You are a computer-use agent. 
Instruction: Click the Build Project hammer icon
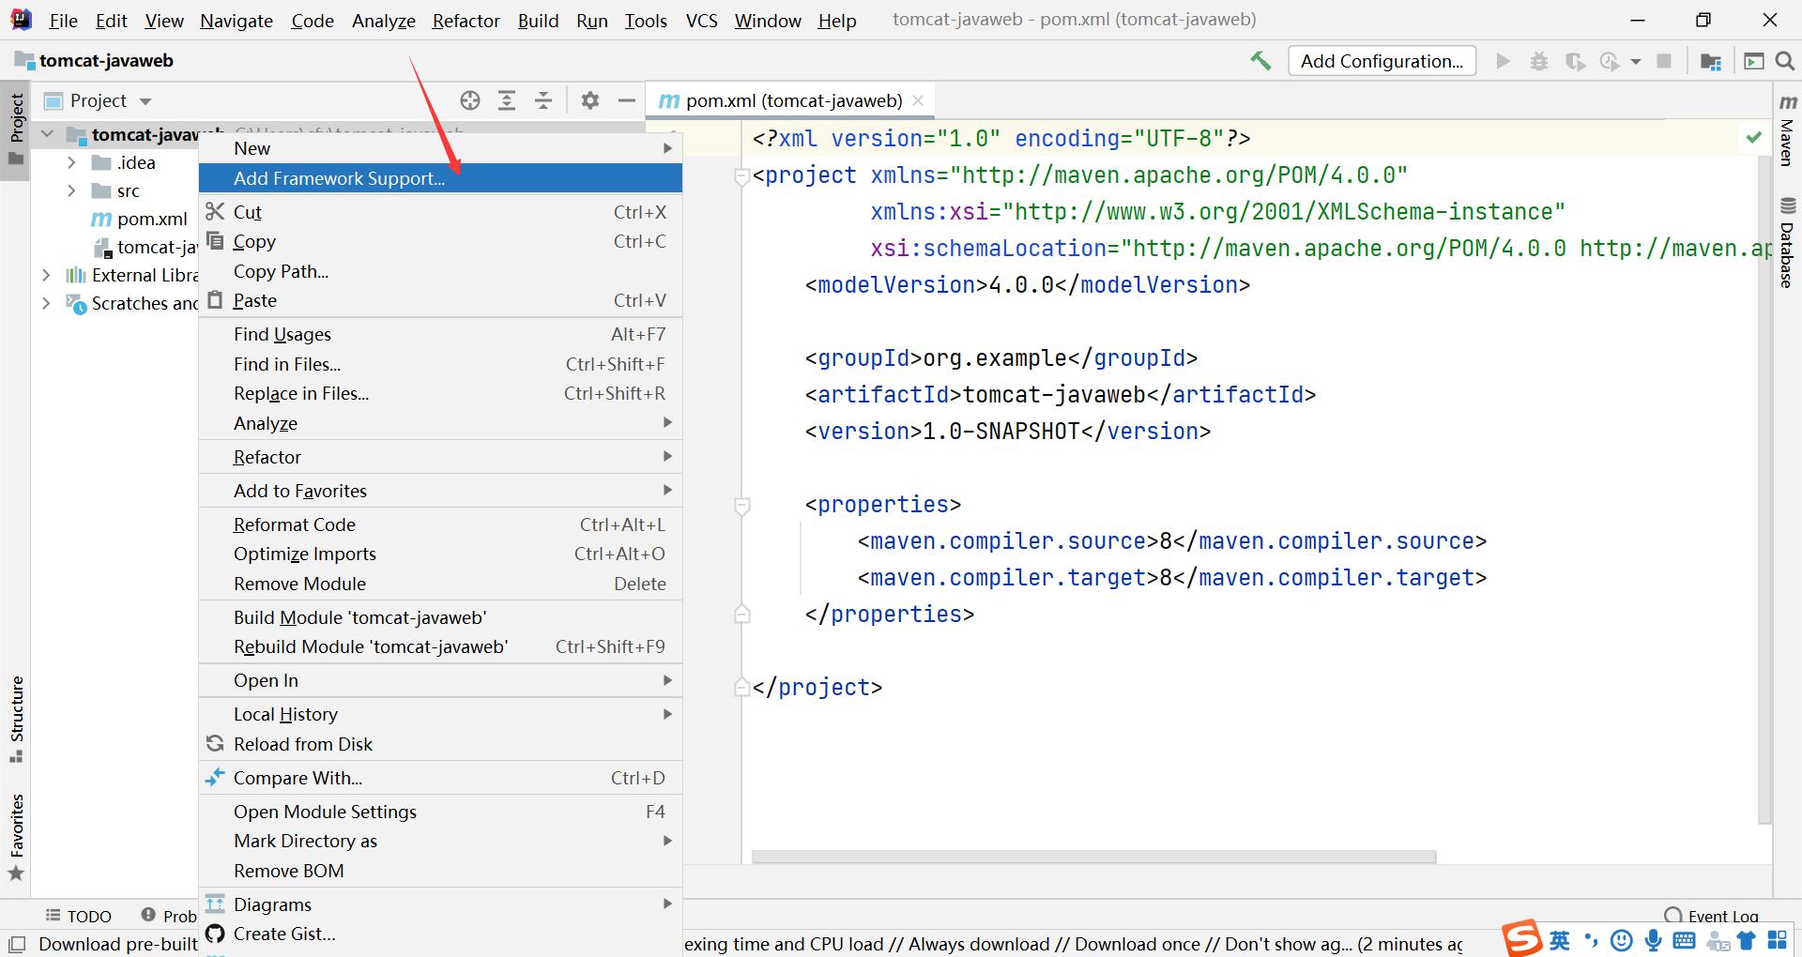(1260, 61)
